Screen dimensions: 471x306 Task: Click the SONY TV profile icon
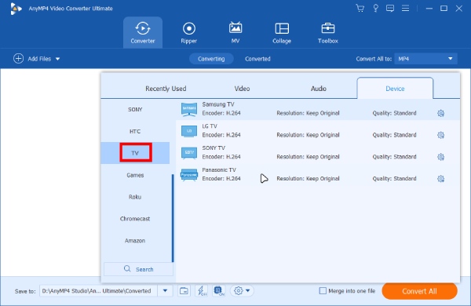point(189,152)
